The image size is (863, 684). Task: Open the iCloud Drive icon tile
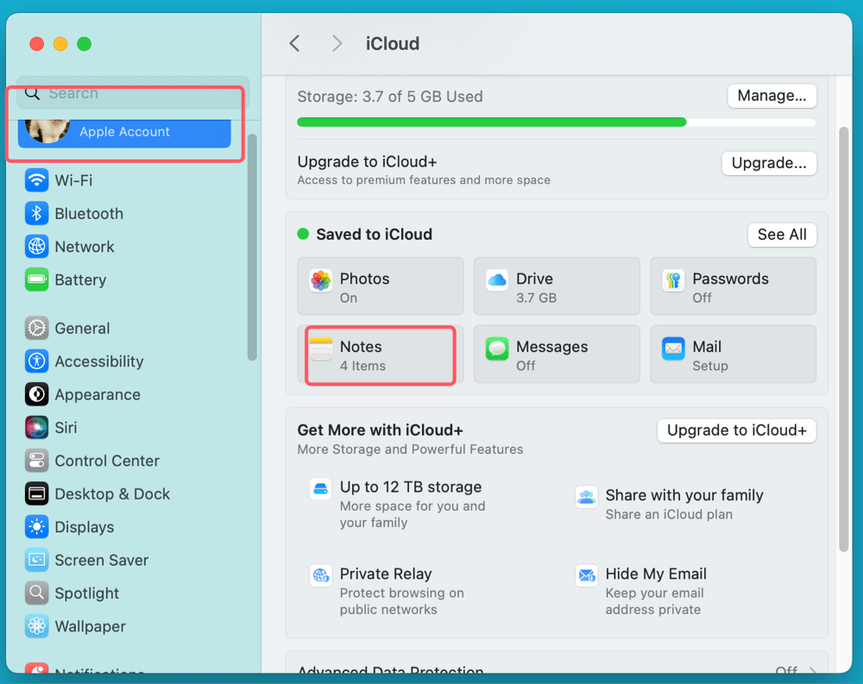[x=496, y=279]
